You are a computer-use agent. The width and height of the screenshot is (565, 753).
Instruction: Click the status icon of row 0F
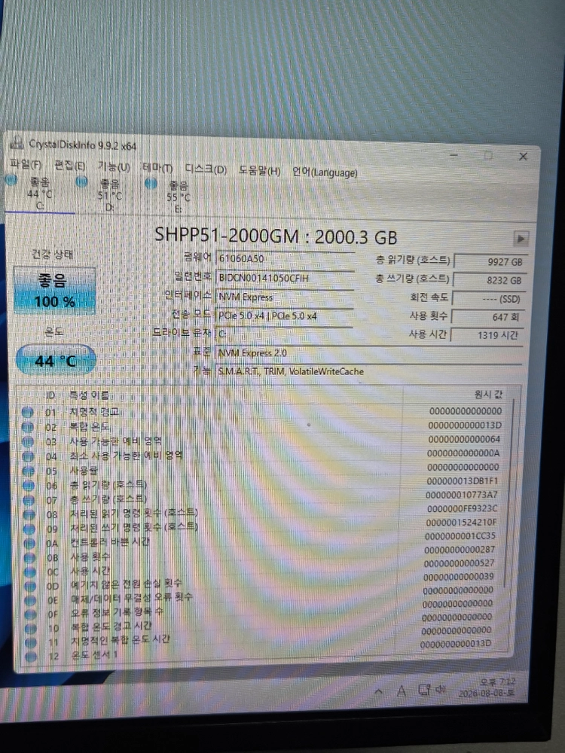point(31,614)
